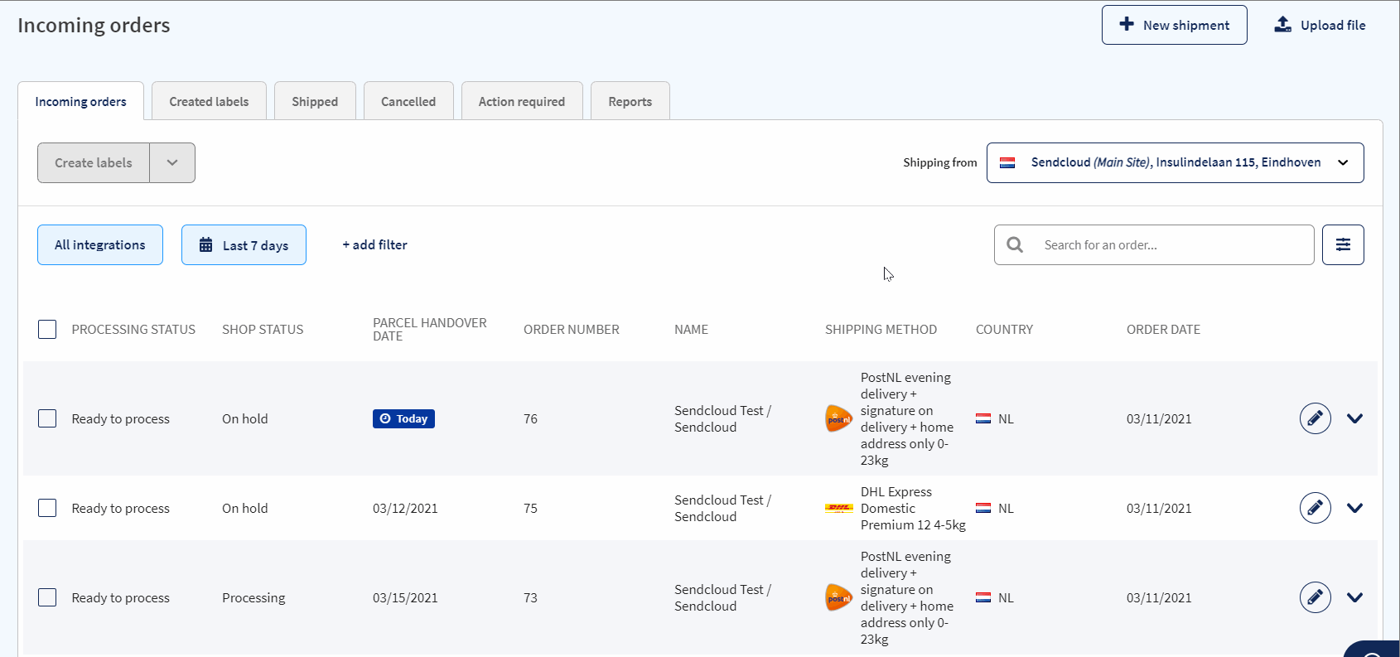Toggle the select-all orders checkbox

47,329
